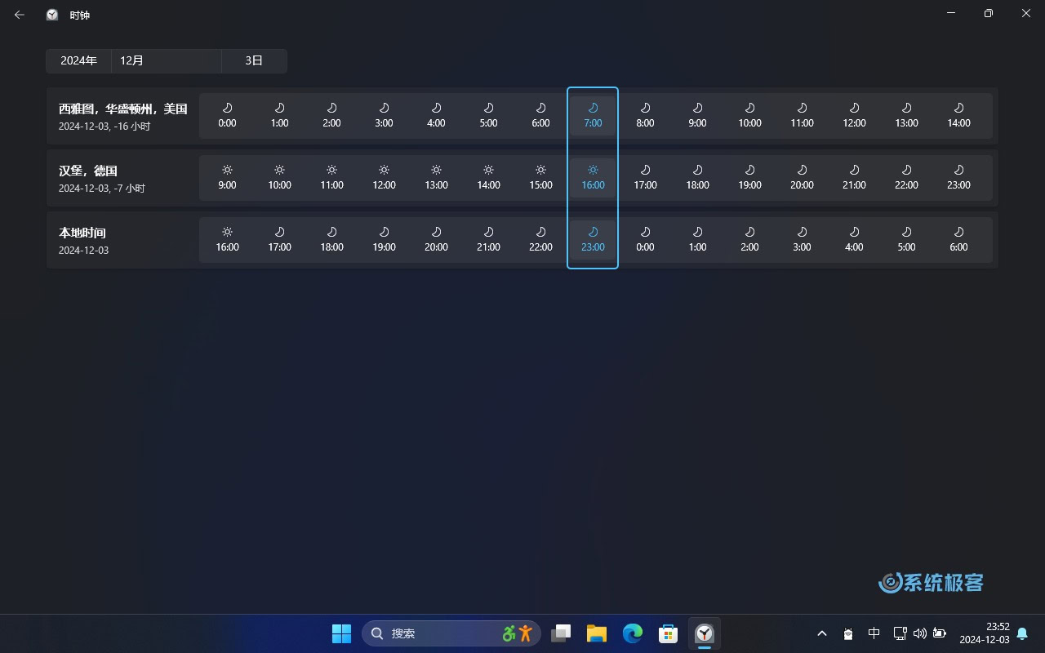Launch Microsoft Edge from the taskbar
The image size is (1045, 653).
click(x=633, y=633)
